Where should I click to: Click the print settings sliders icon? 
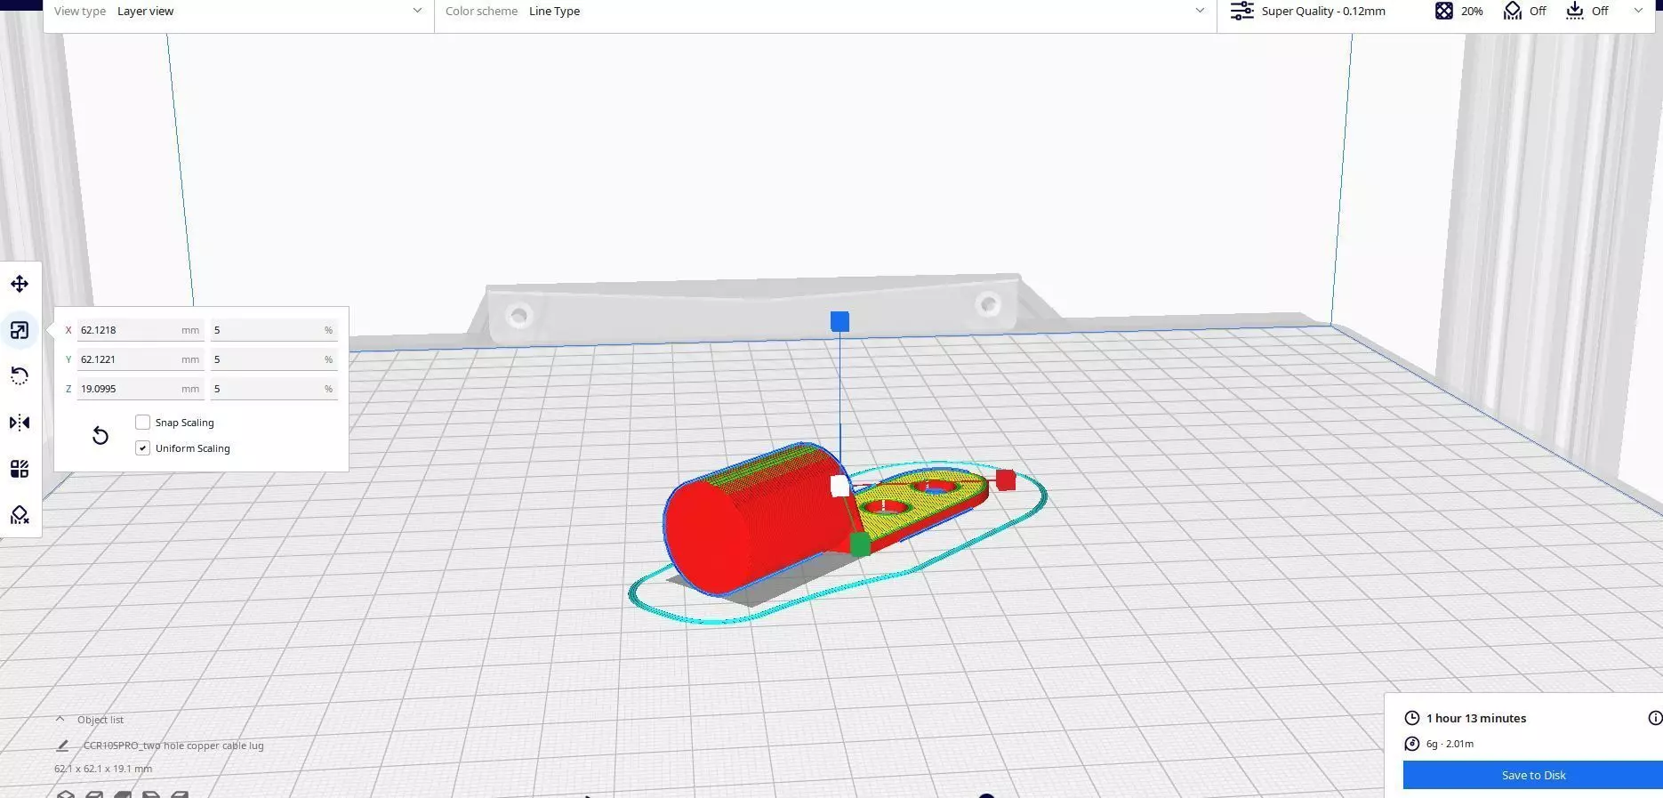1241,11
